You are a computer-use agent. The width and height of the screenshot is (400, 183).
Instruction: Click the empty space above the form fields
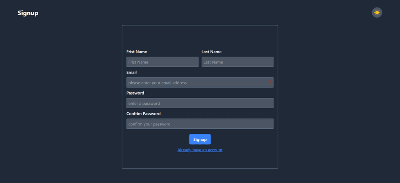point(200,37)
